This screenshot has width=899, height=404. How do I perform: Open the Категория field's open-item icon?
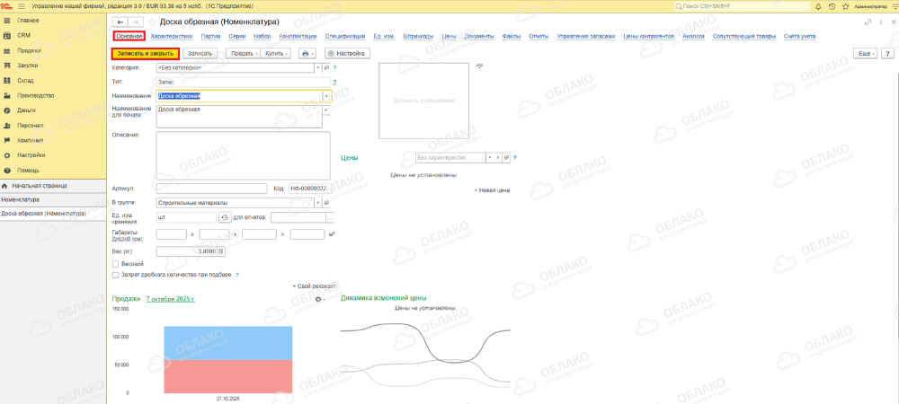pos(326,67)
